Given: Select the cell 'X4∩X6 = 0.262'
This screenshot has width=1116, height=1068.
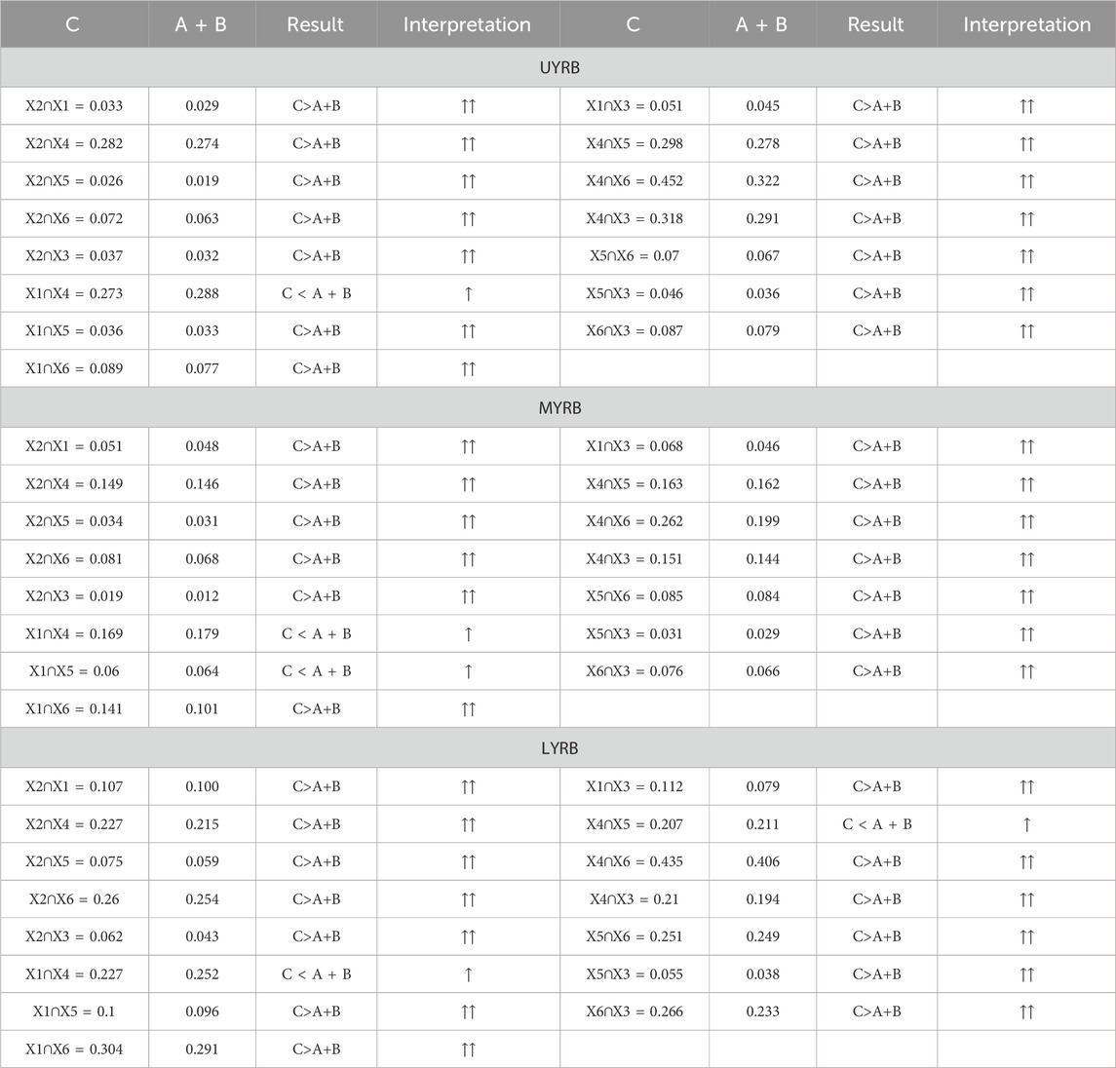Looking at the screenshot, I should click(x=635, y=520).
